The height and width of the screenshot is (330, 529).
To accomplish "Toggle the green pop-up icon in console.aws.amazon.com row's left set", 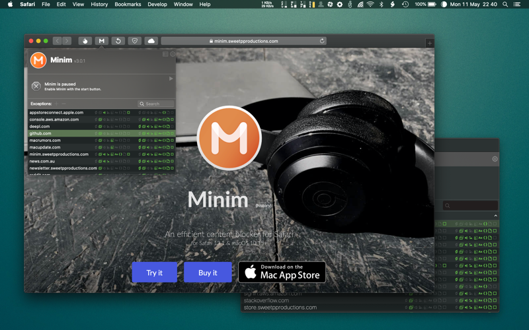I will (x=101, y=119).
